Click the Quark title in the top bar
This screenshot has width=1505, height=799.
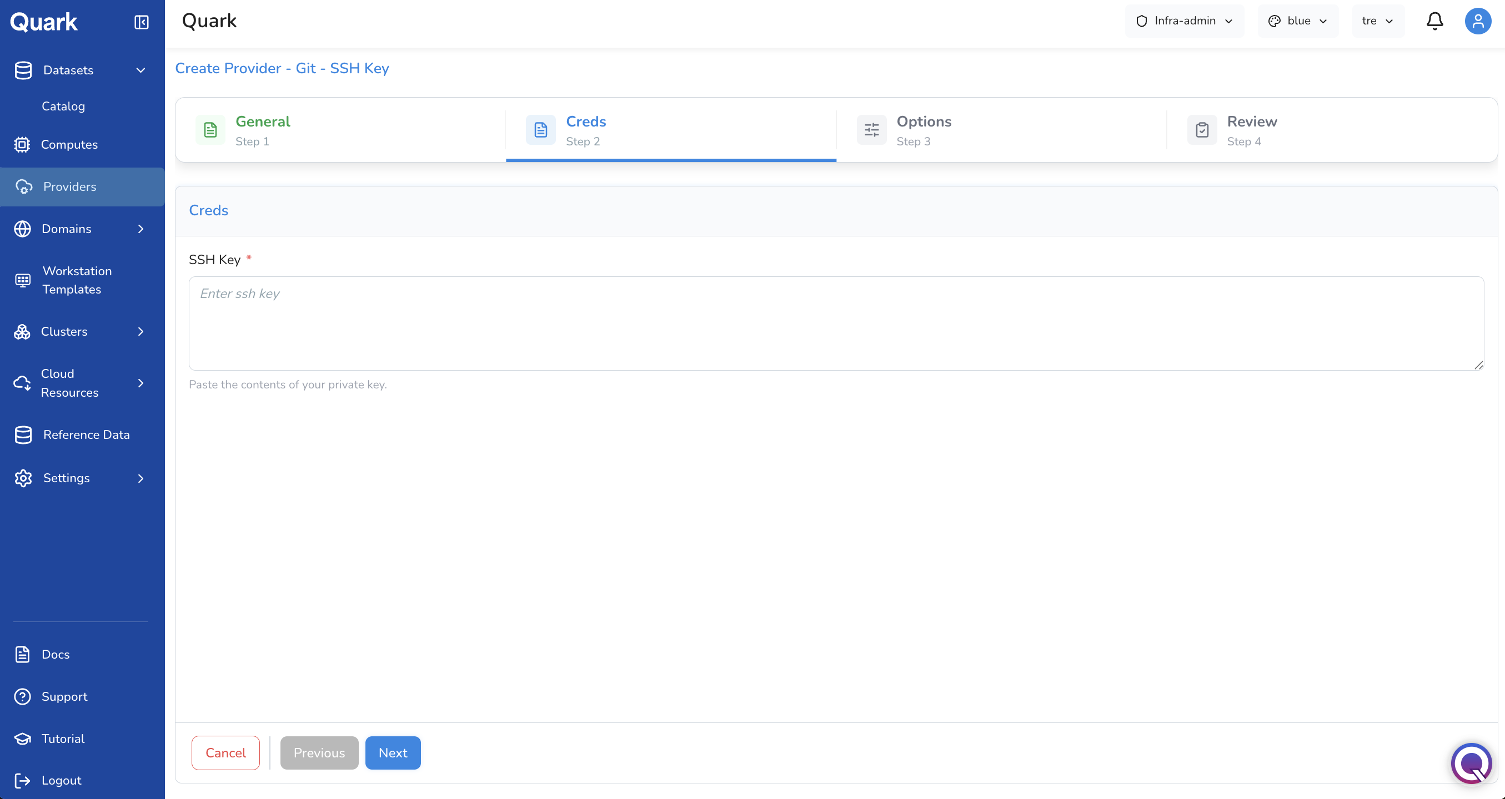point(209,21)
